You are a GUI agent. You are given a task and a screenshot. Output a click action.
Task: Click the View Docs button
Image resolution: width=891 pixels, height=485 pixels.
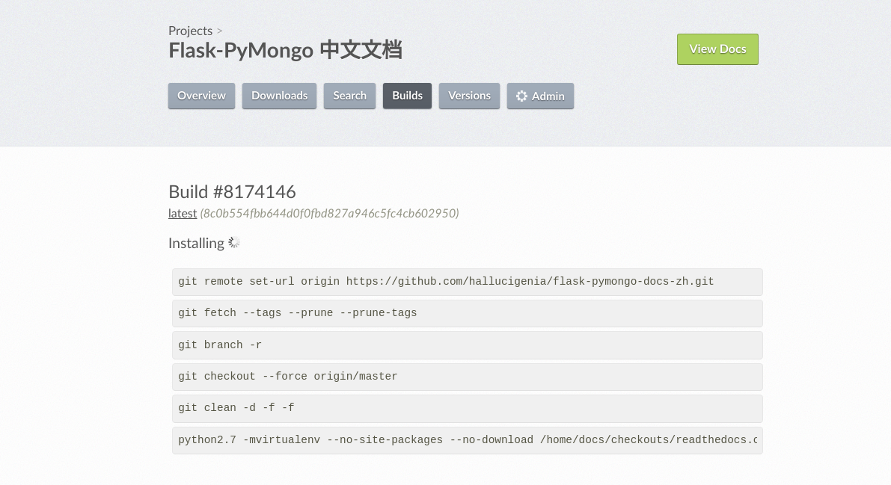(717, 49)
